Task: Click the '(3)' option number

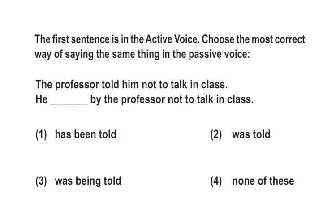Action: [x=41, y=181]
